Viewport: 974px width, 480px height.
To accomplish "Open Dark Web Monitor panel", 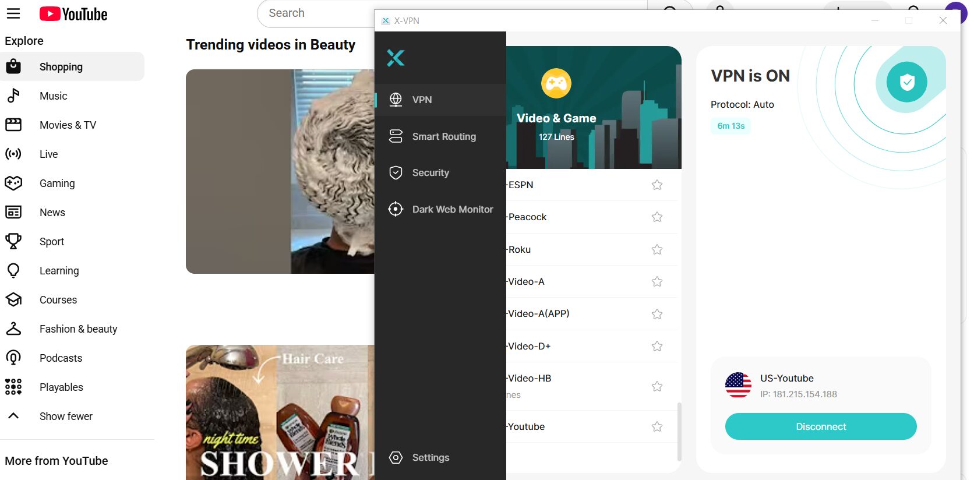I will click(x=452, y=210).
